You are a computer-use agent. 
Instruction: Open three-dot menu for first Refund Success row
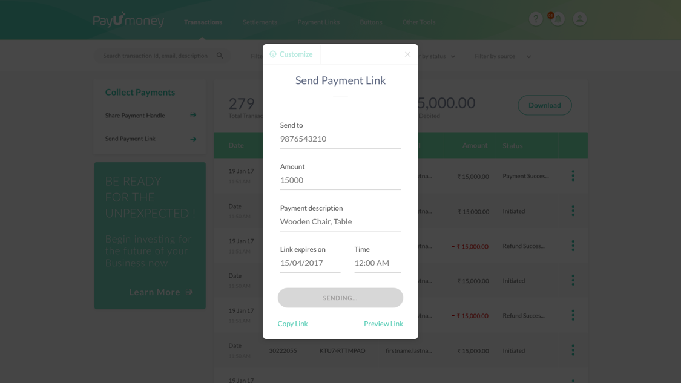coord(573,246)
